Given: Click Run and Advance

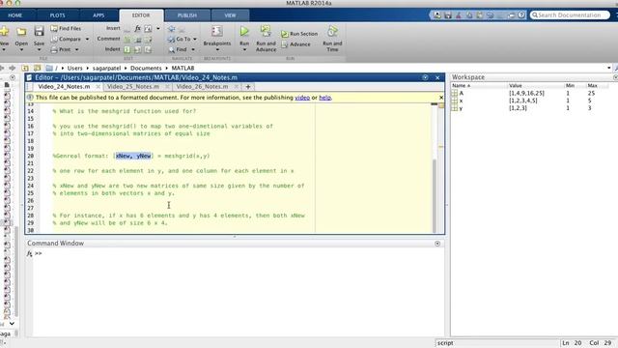Looking at the screenshot, I should (x=266, y=39).
